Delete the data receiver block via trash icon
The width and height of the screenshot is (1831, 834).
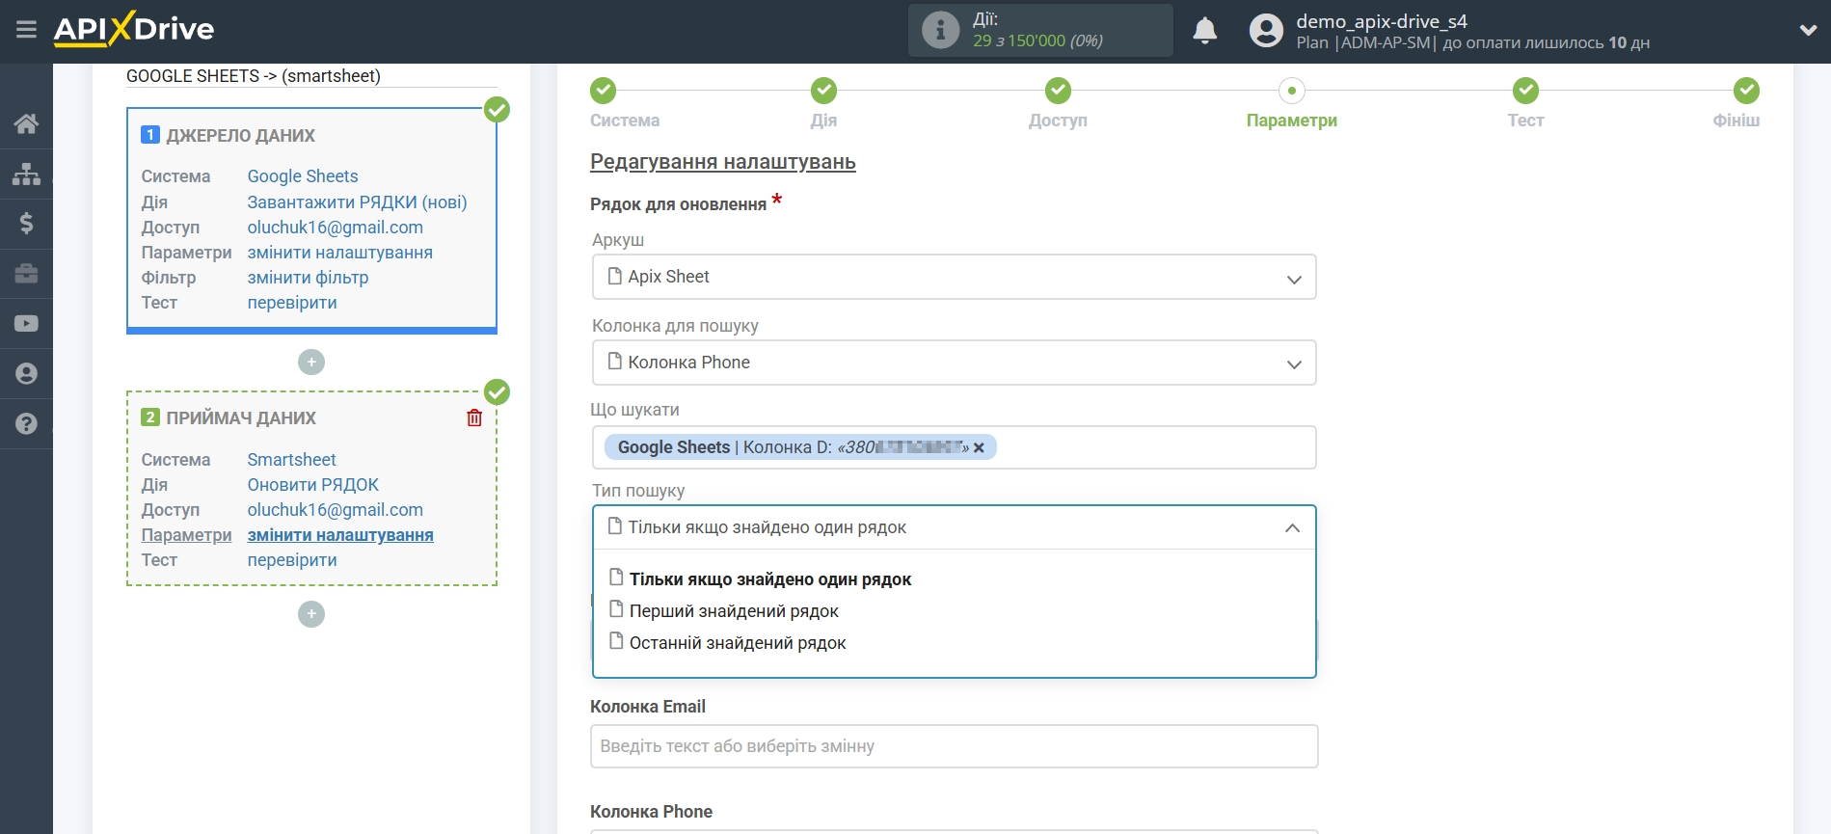[x=474, y=417]
